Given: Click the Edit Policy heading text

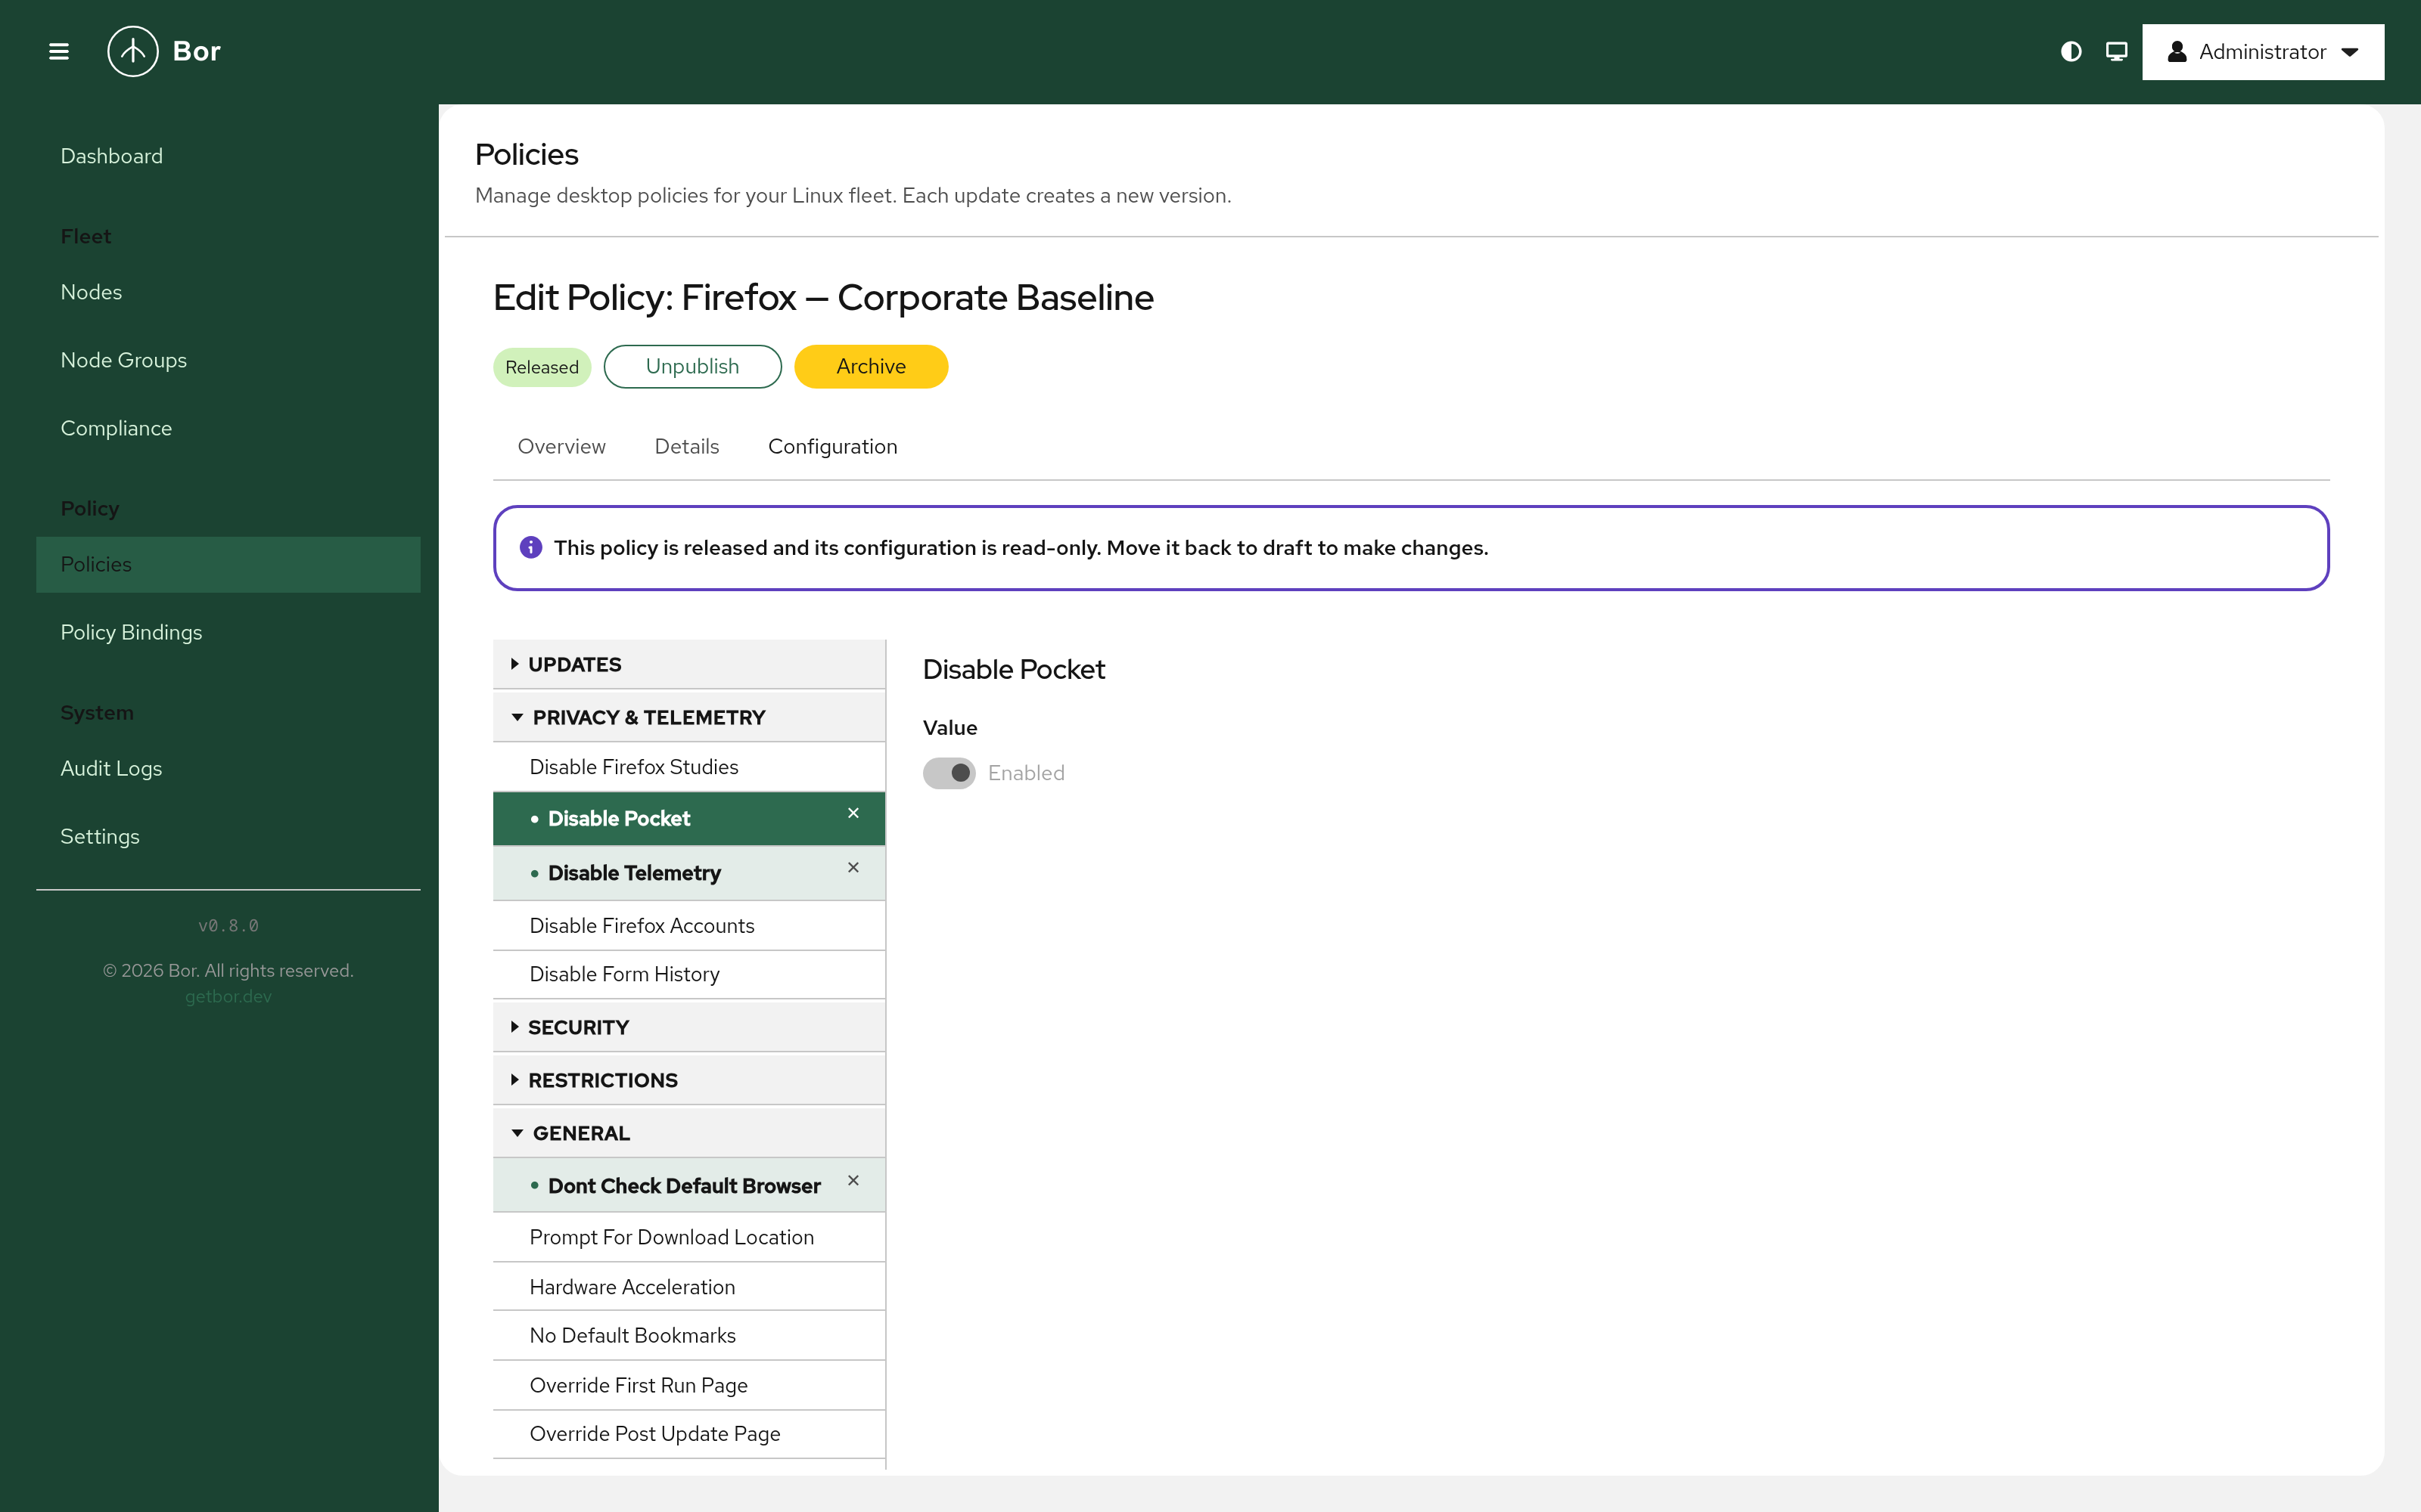Looking at the screenshot, I should [x=823, y=298].
